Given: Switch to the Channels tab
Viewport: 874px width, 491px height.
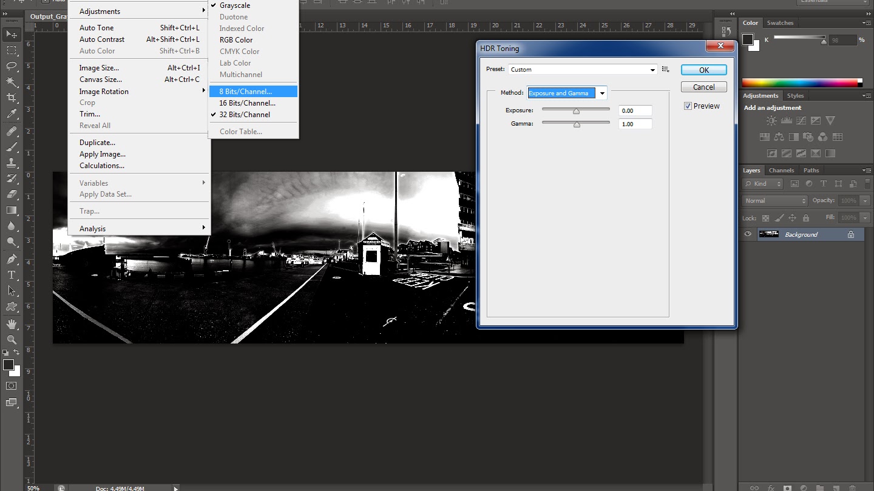Looking at the screenshot, I should pos(781,171).
